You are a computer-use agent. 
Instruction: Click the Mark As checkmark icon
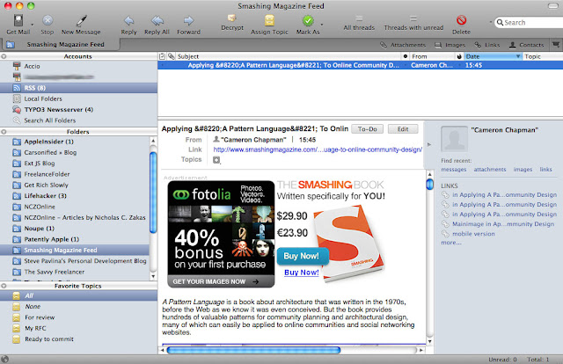click(308, 21)
